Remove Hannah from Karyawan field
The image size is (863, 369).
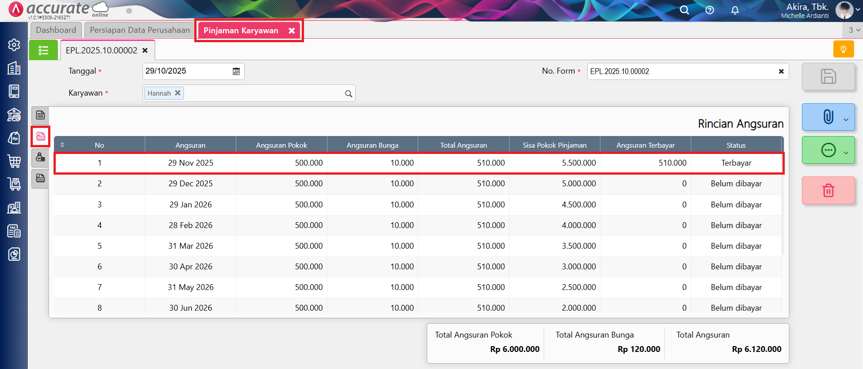coord(178,93)
